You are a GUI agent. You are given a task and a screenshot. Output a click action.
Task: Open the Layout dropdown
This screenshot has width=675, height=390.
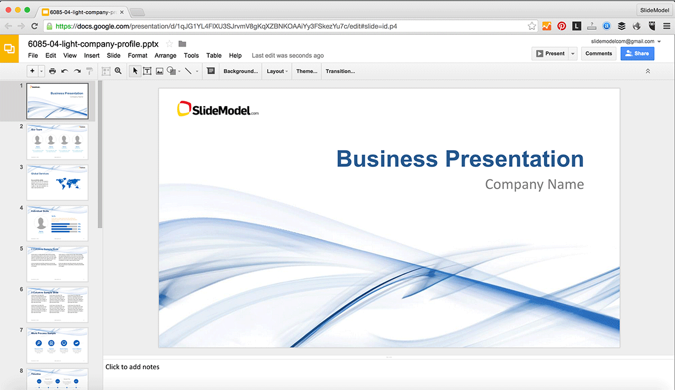(x=276, y=71)
